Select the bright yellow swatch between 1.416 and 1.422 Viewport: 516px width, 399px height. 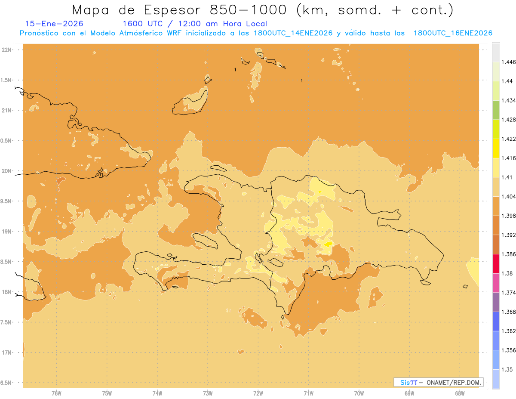[496, 148]
